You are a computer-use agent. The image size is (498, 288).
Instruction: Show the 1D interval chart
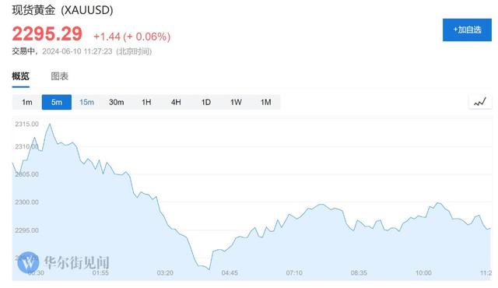[205, 102]
